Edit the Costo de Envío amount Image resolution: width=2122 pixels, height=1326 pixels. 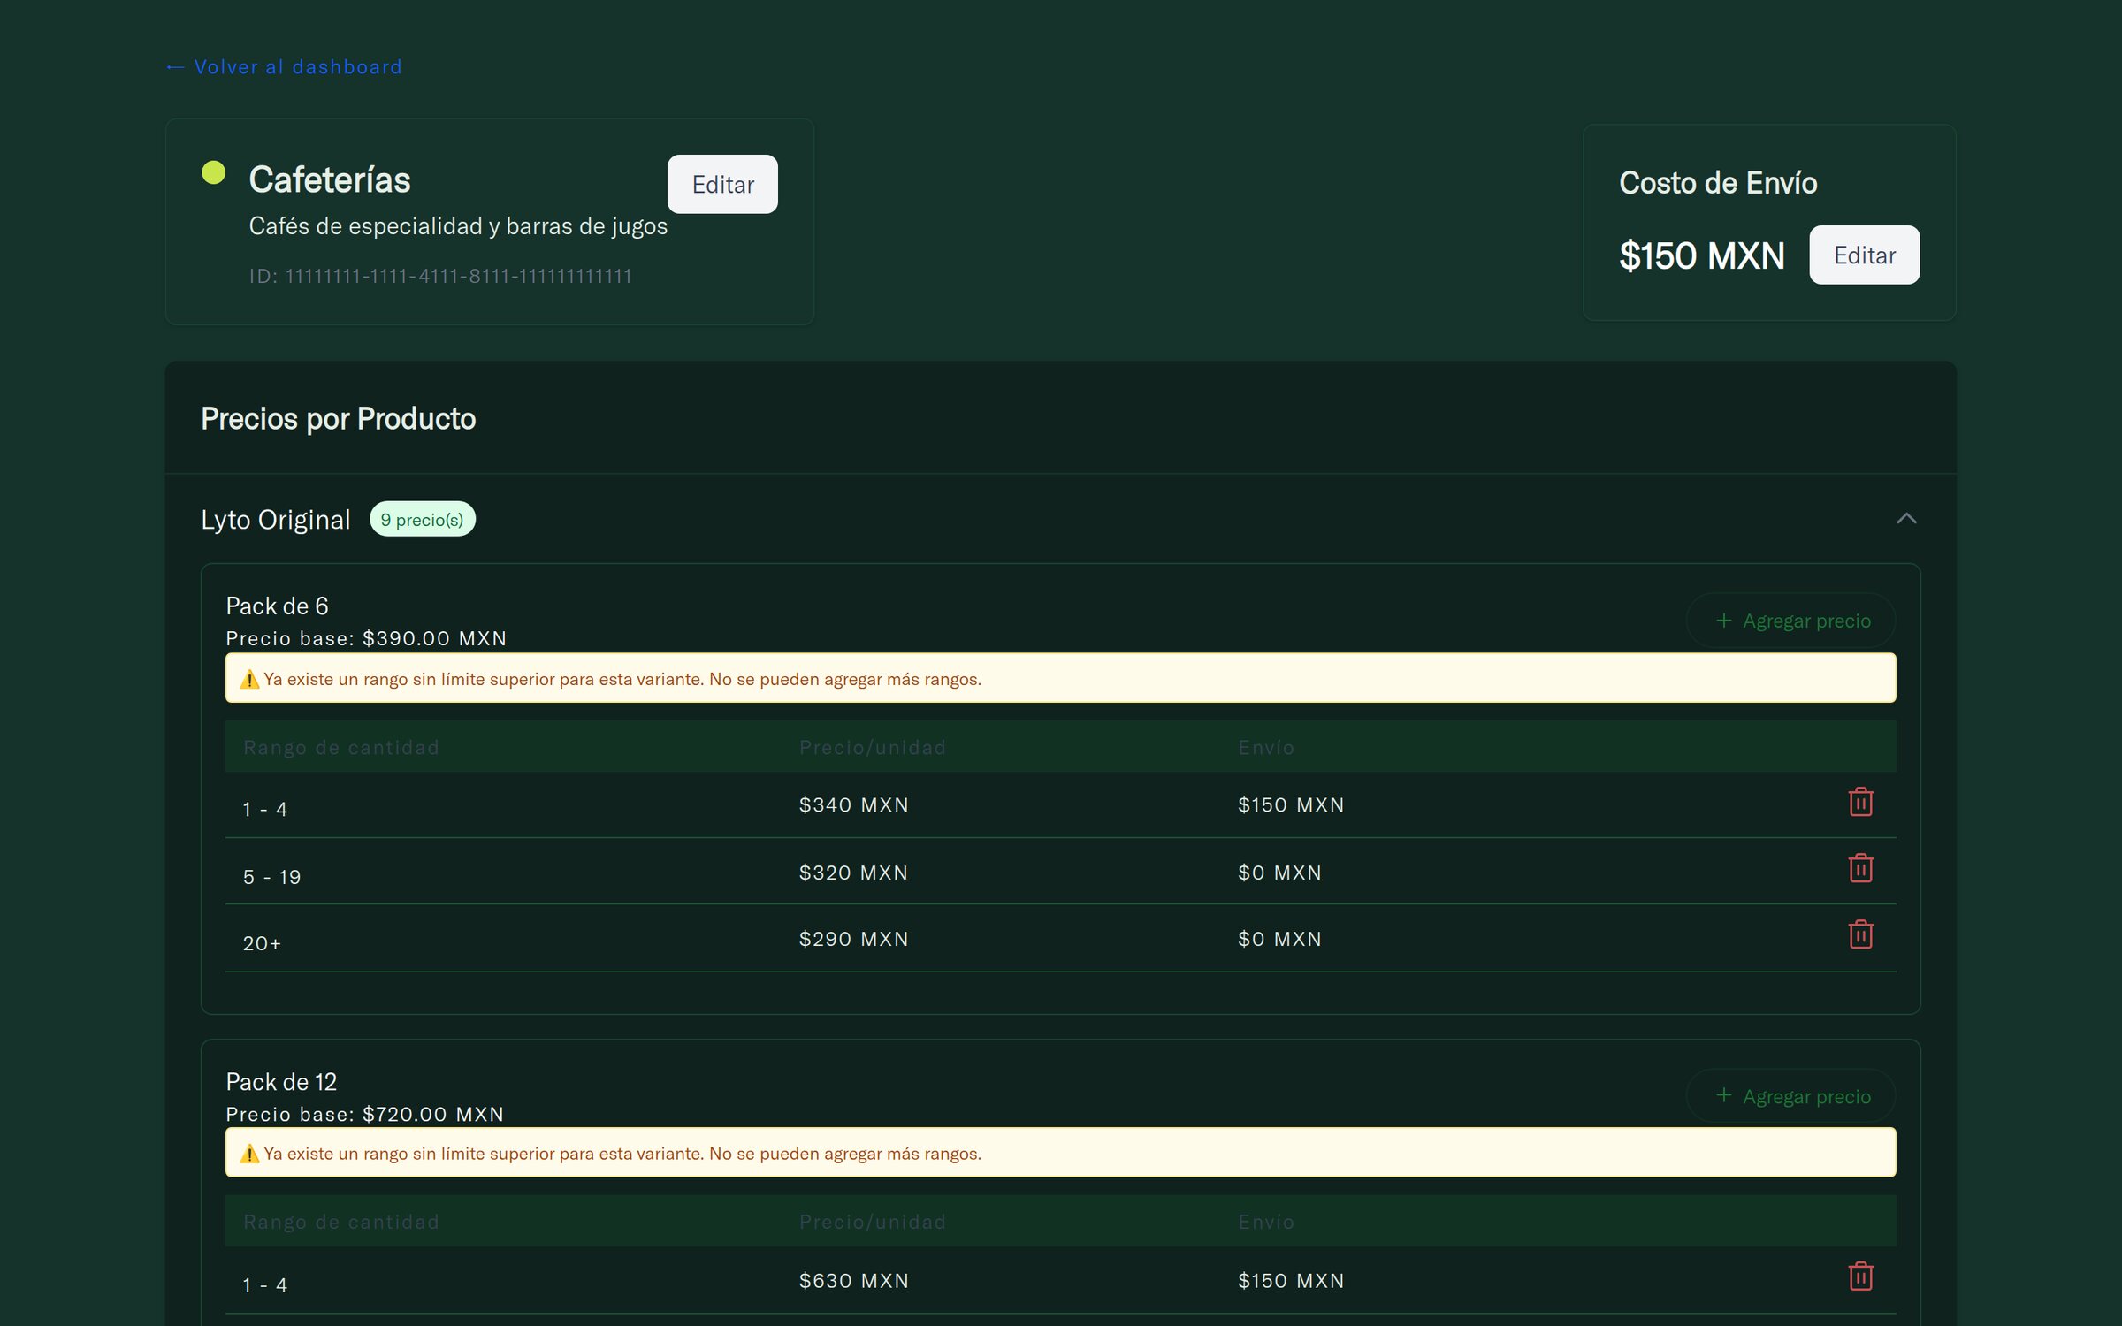[x=1864, y=255]
